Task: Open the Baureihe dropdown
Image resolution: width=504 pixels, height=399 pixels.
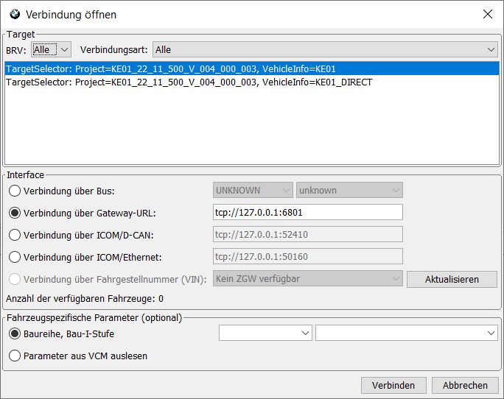Action: coord(265,333)
